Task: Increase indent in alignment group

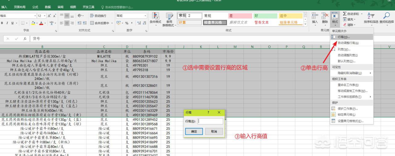Action: click(x=85, y=23)
